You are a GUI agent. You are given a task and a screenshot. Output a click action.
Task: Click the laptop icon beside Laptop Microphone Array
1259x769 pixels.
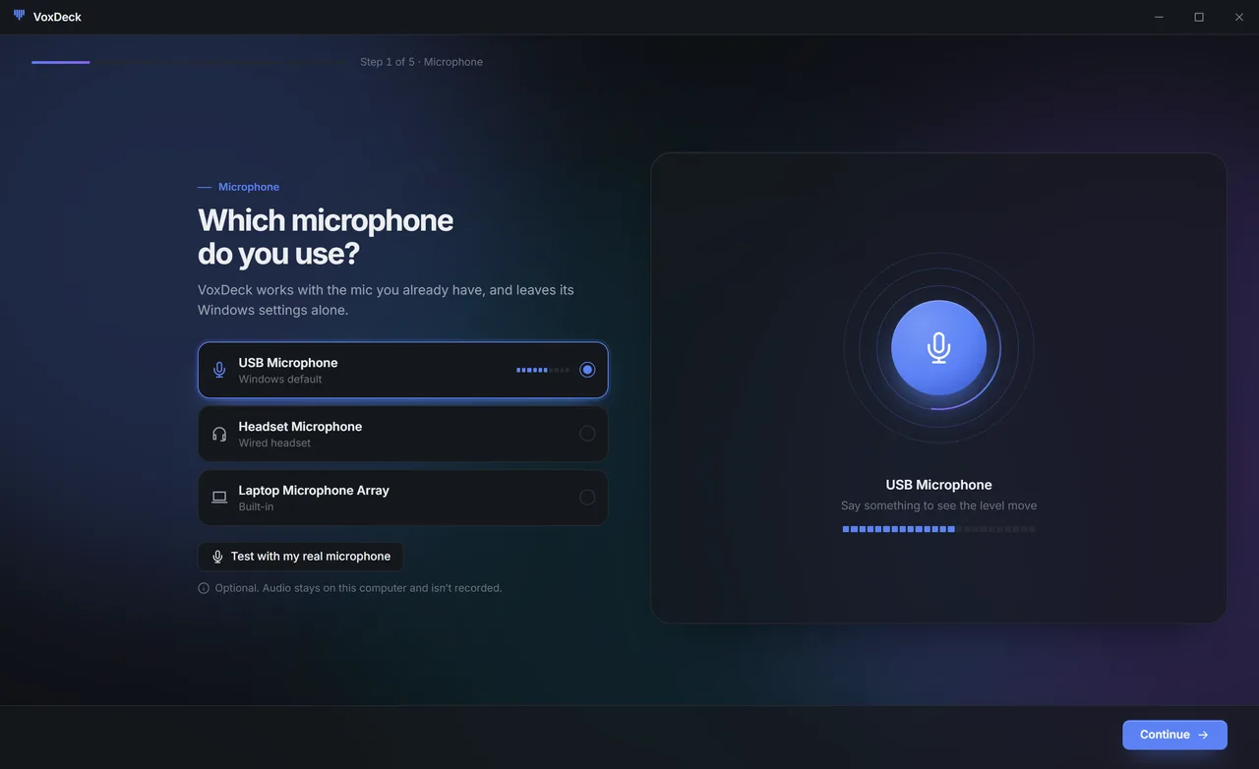[219, 498]
